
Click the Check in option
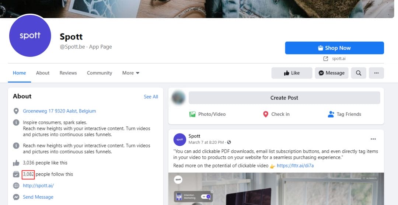276,114
